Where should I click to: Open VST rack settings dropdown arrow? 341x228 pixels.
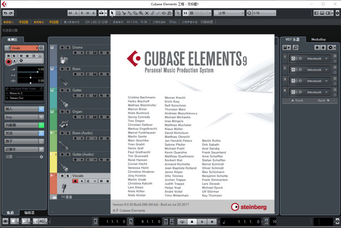click(x=335, y=47)
